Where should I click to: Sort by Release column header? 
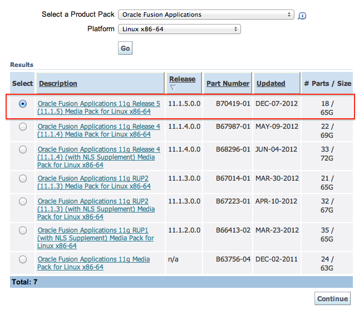[182, 79]
